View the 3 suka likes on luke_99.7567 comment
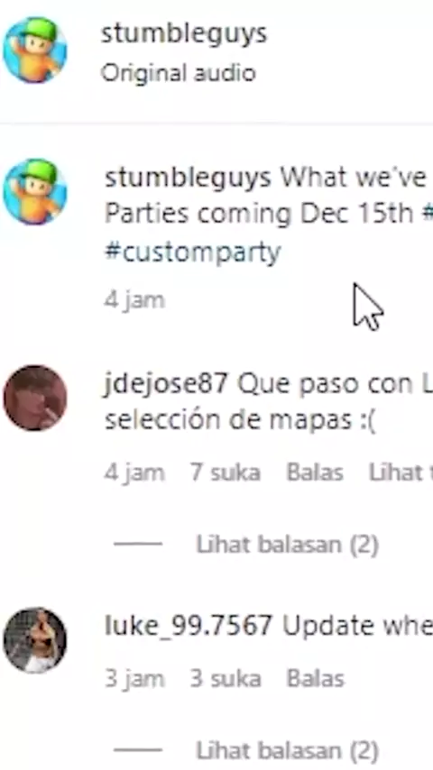 (226, 679)
